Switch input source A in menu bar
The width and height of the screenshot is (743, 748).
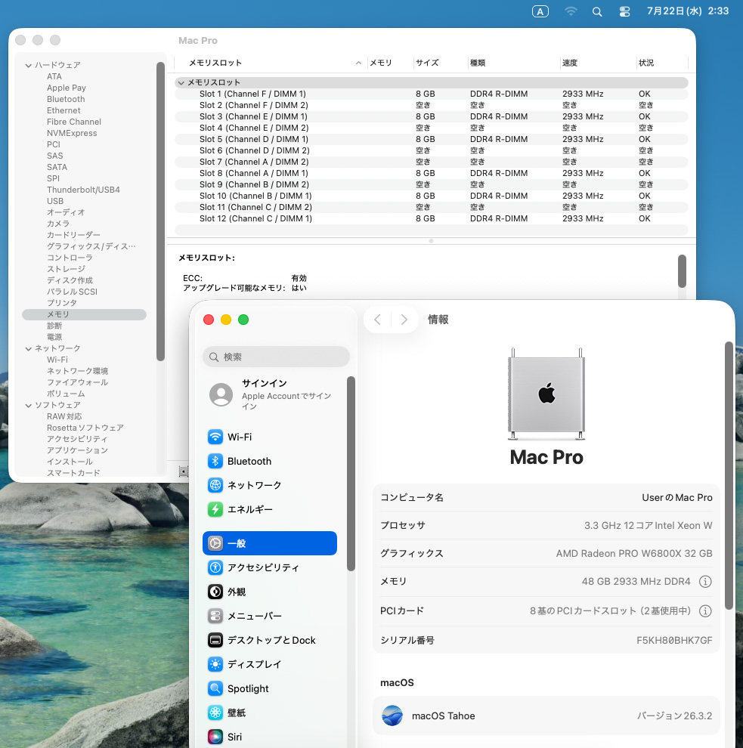click(540, 11)
